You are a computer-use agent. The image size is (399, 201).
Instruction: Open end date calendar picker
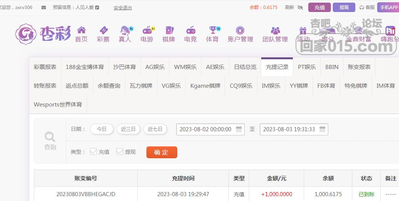pos(322,129)
